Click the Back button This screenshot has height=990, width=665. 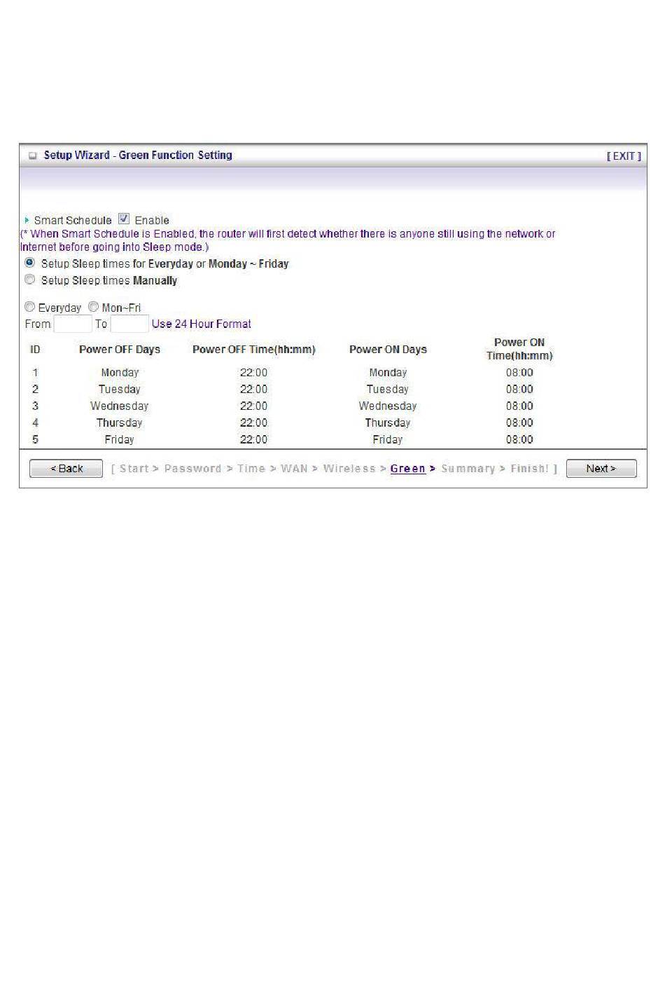66,469
